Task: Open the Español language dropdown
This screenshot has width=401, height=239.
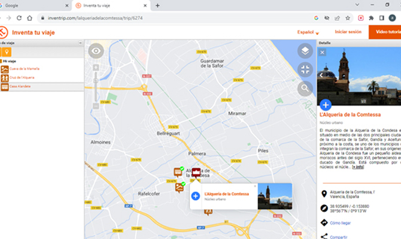Action: tap(308, 32)
